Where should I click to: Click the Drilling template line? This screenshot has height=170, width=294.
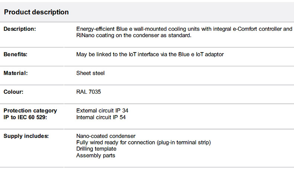[x=96, y=149]
